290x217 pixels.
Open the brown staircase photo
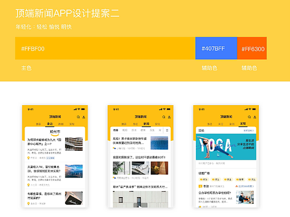159,168
